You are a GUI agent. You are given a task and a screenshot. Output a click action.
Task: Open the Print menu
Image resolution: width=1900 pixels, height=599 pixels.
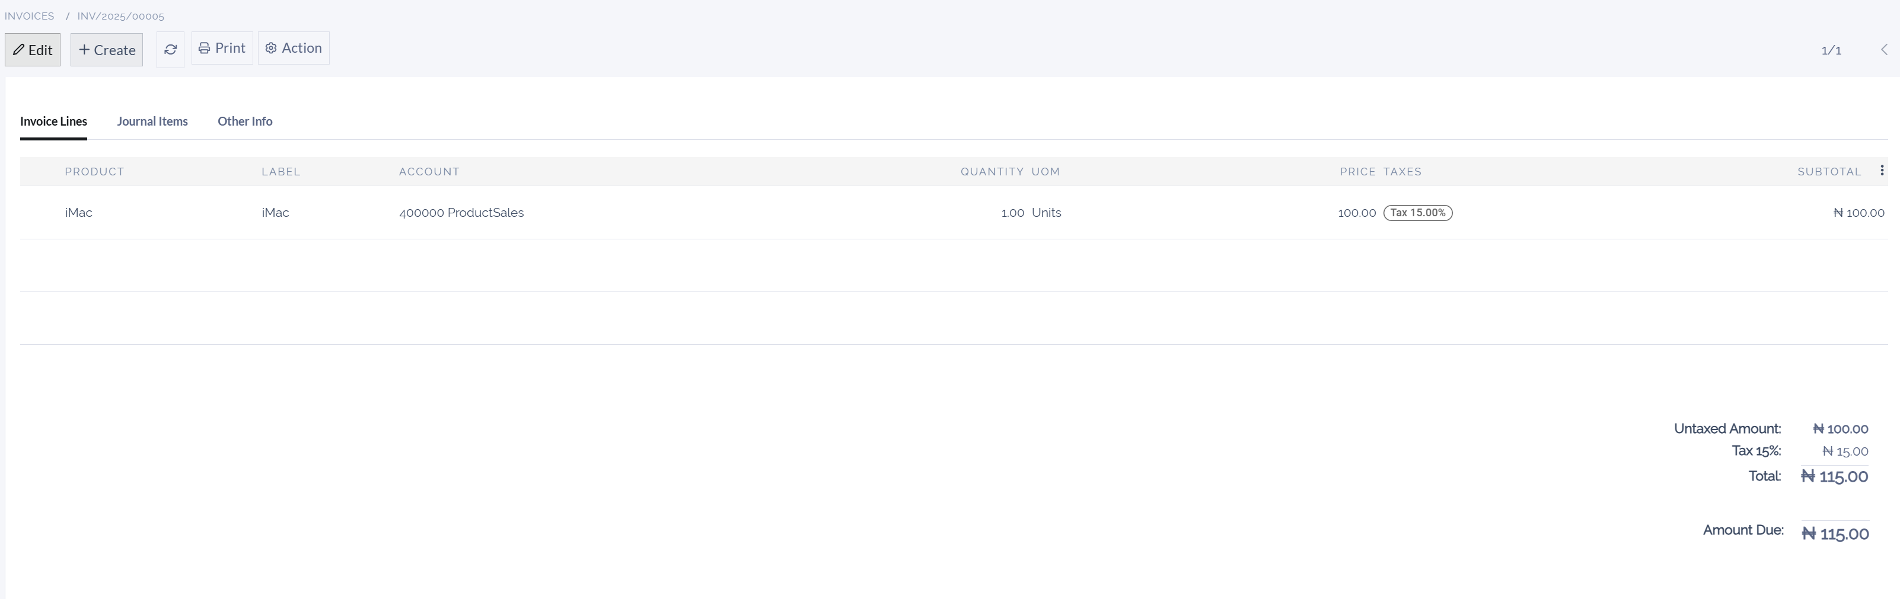[x=222, y=48]
